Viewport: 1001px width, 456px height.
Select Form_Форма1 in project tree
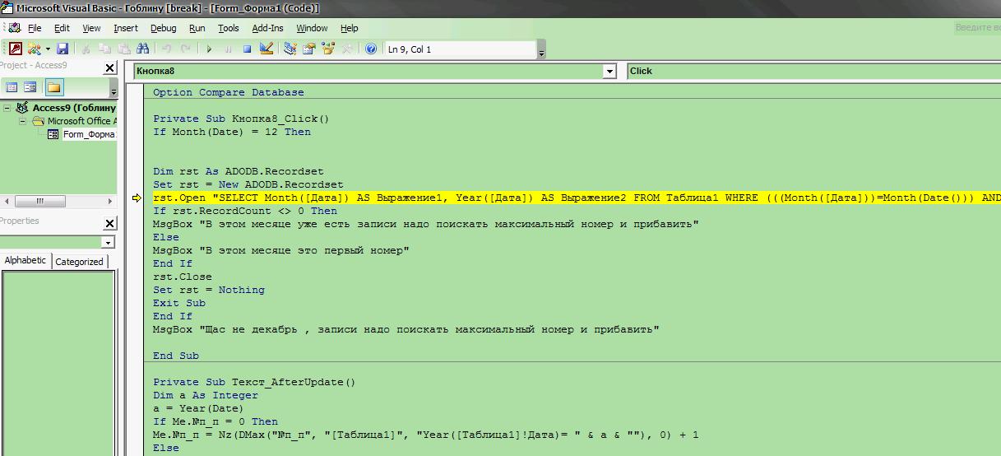click(x=90, y=134)
